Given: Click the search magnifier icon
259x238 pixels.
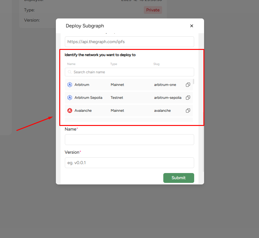Looking at the screenshot, I should click(x=70, y=72).
